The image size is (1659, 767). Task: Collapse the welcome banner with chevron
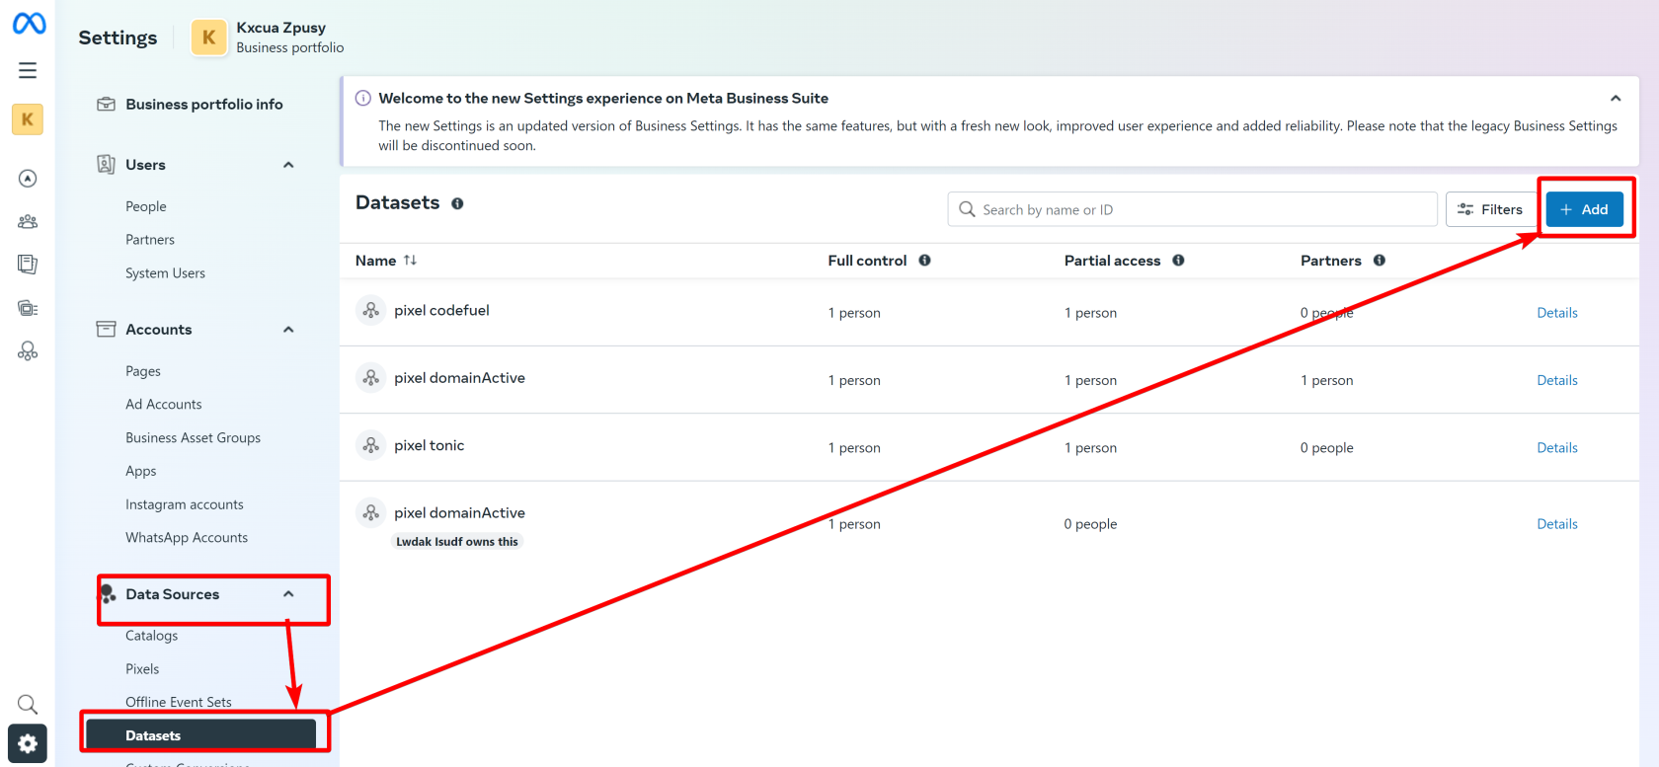[1616, 99]
